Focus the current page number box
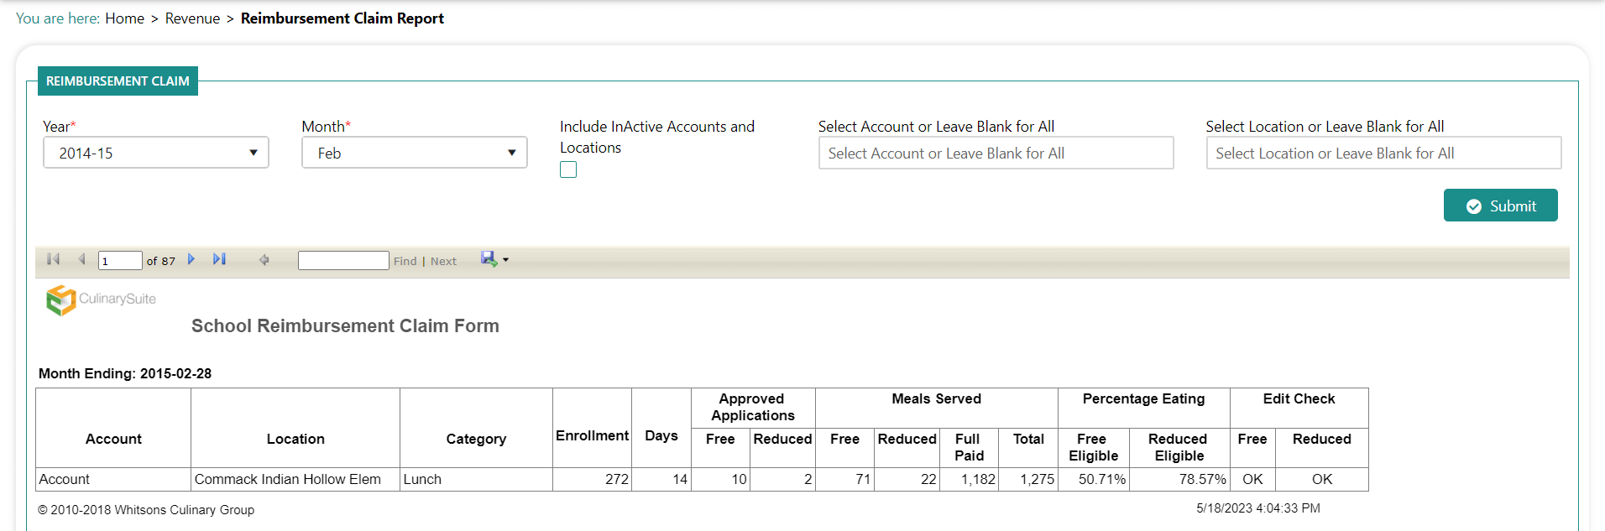1605x531 pixels. (x=120, y=261)
